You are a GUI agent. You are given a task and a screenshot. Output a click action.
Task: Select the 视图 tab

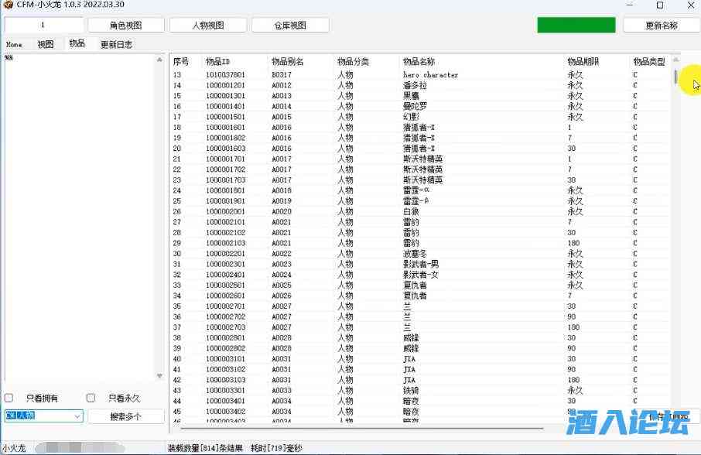click(x=46, y=45)
